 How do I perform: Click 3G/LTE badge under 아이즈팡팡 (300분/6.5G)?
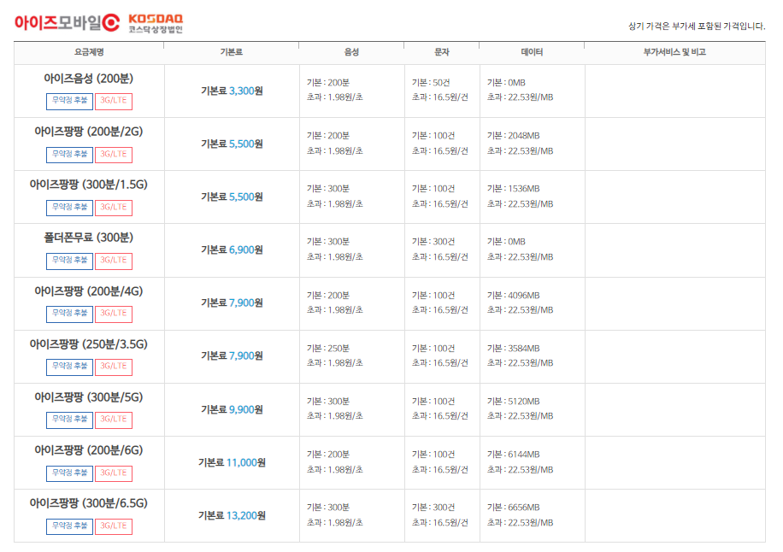[x=114, y=526]
